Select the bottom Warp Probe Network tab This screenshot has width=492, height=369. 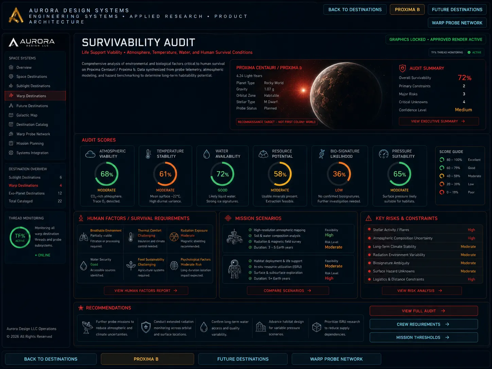tap(336, 359)
